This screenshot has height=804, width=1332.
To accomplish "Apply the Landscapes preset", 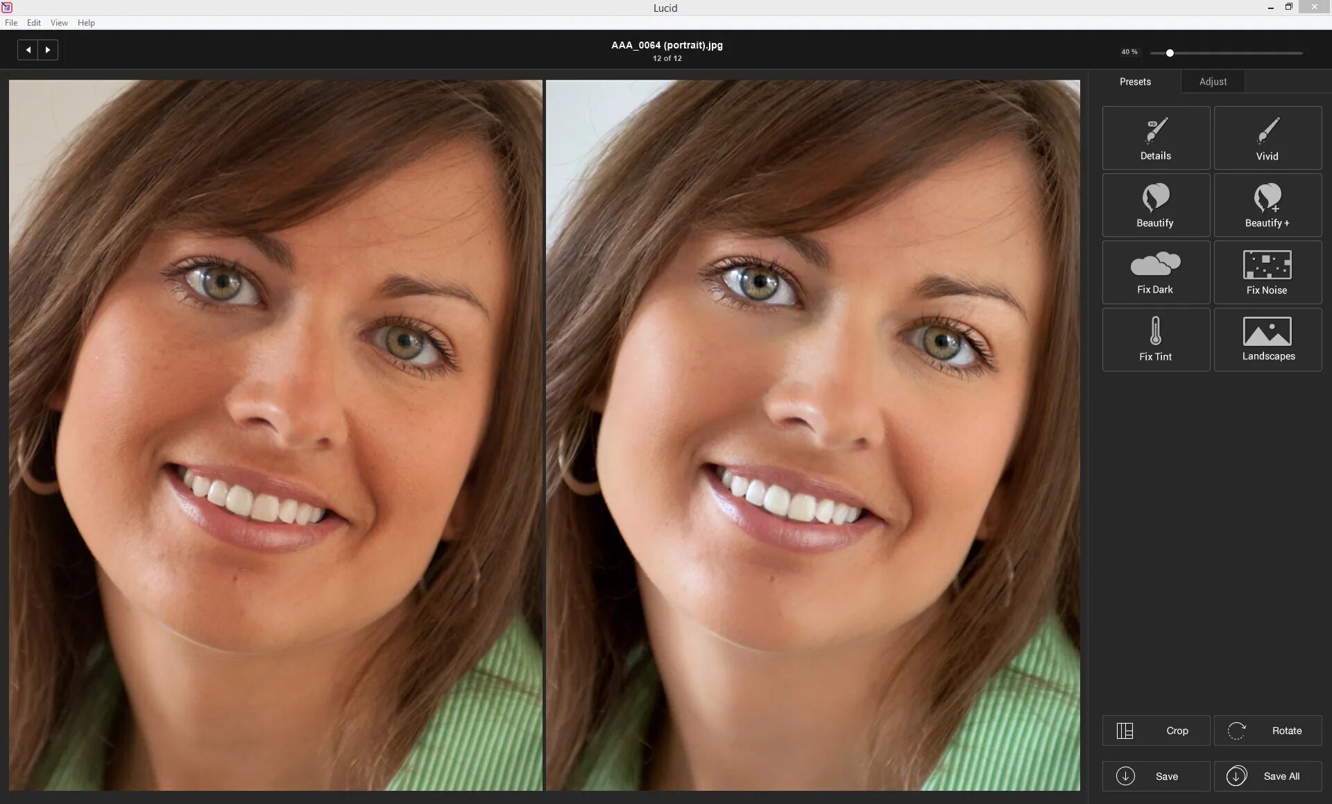I will (1267, 340).
